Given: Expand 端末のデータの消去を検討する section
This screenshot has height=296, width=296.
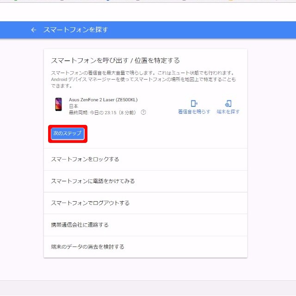Looking at the screenshot, I should tap(146, 247).
